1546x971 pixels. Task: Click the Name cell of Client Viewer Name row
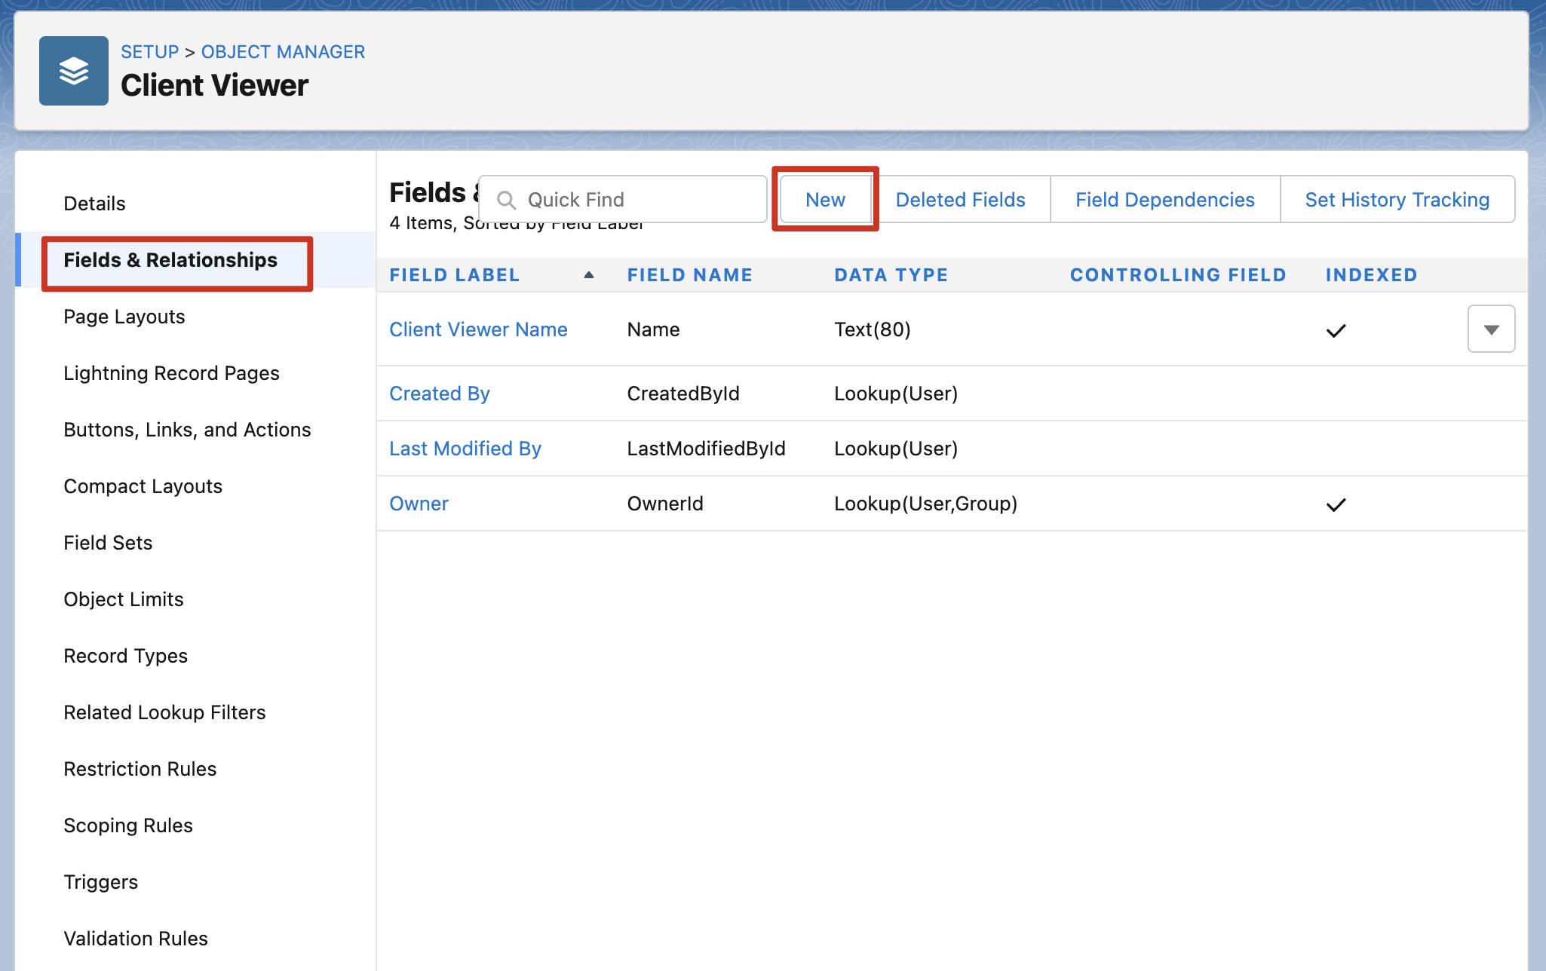653,329
